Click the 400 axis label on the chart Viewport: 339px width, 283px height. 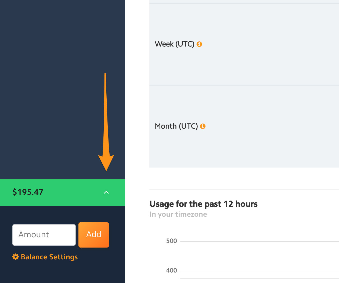171,270
